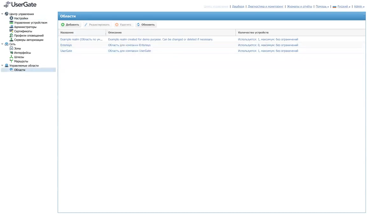
Task: Select Настройки in the sidebar
Action: [x=21, y=18]
